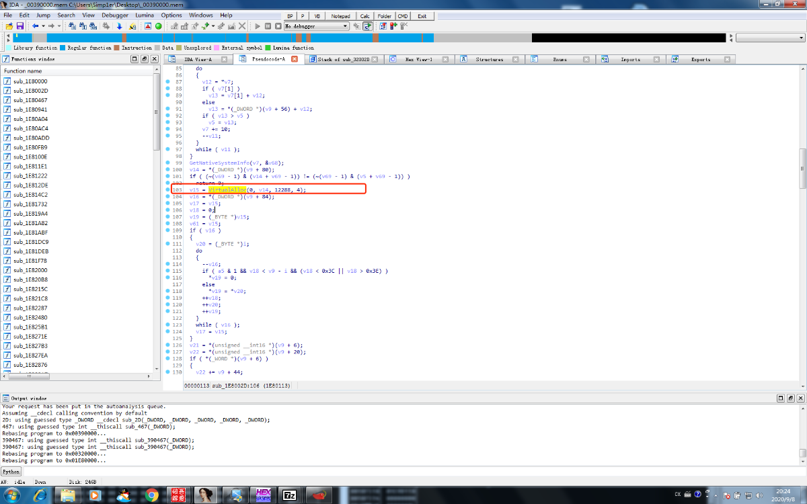The width and height of the screenshot is (807, 504).
Task: Click the highlighted VirtualAlloc call
Action: [x=227, y=190]
